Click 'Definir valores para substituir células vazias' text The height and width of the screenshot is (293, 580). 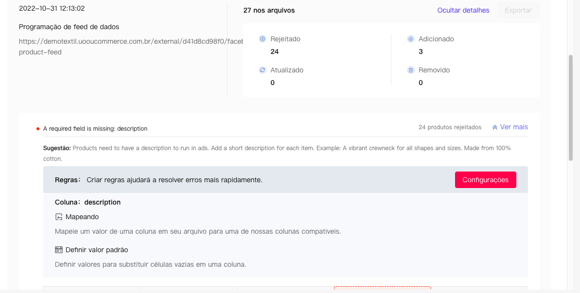pyautogui.click(x=150, y=264)
